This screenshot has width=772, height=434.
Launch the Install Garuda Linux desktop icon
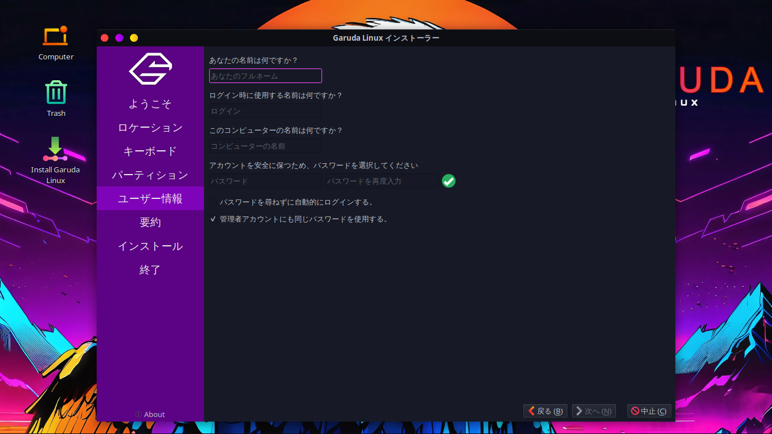[55, 160]
